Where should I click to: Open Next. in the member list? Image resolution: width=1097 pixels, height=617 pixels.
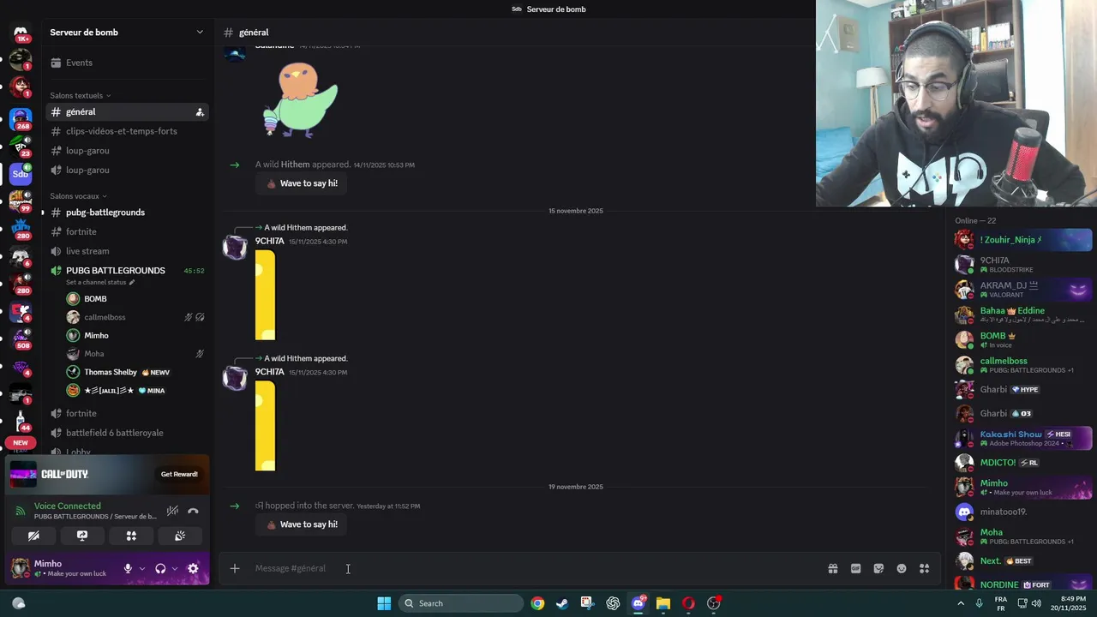click(x=1023, y=561)
